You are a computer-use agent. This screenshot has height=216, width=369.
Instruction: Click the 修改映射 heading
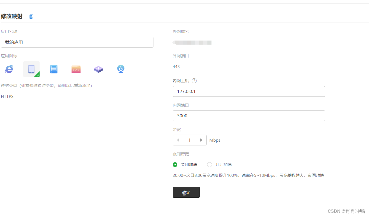(12, 16)
